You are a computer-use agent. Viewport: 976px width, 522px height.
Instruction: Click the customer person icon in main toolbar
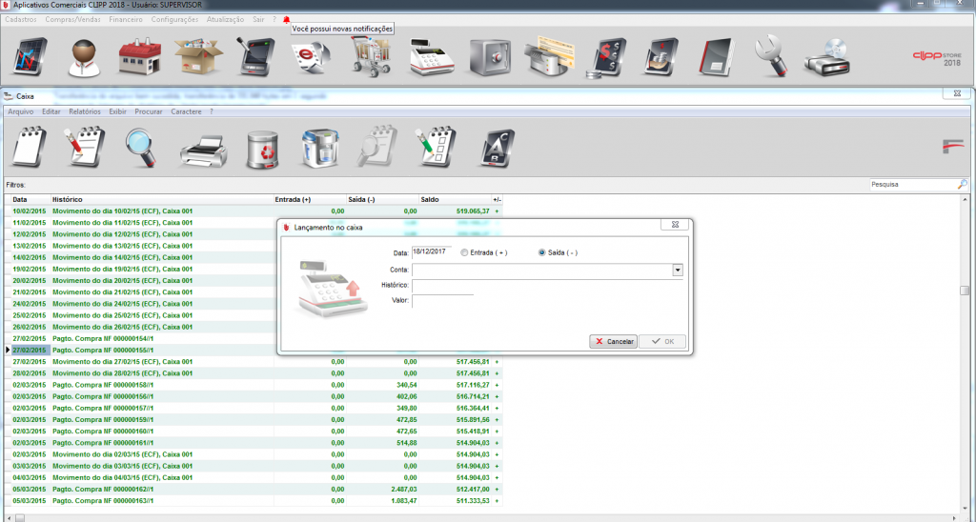point(84,58)
